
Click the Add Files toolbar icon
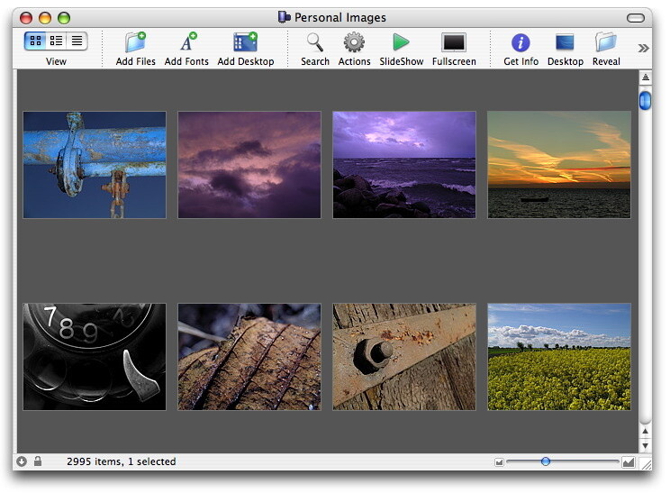point(135,42)
